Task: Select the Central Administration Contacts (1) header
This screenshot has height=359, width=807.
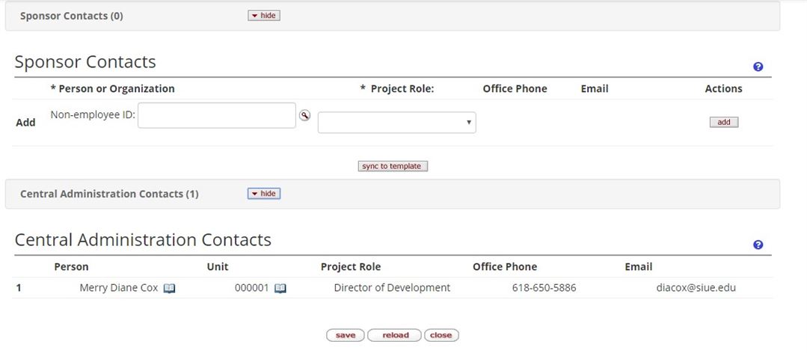Action: (109, 194)
